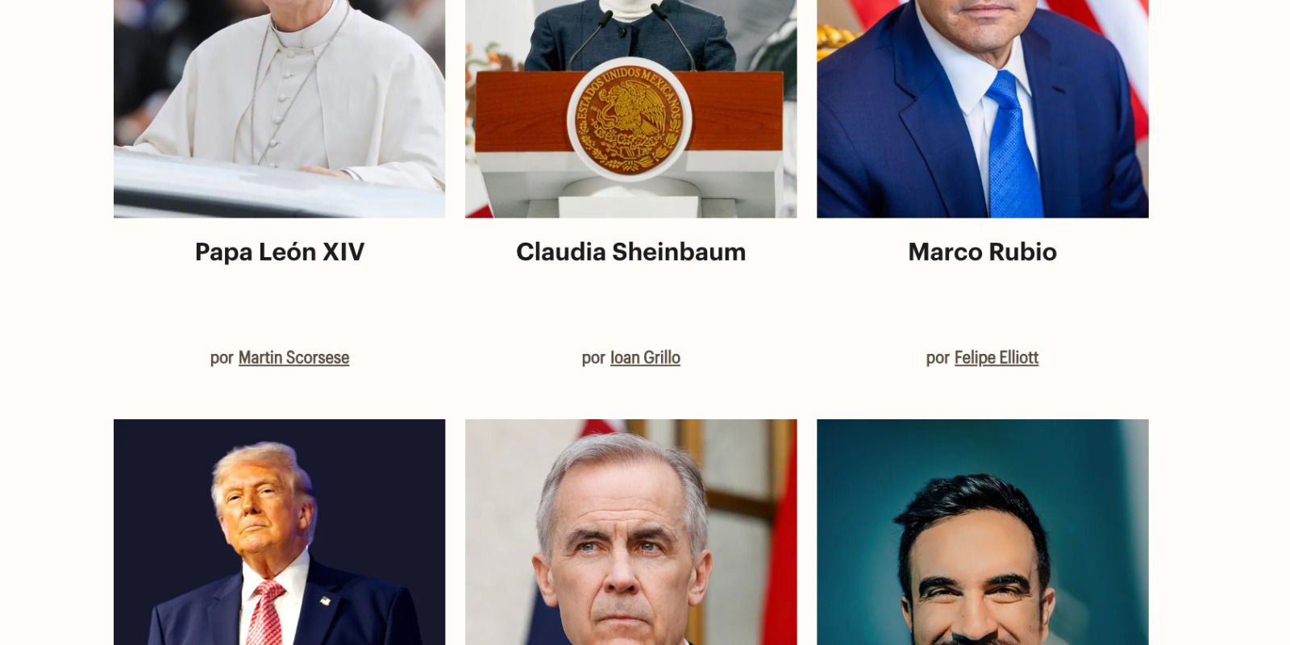Viewport: 1290px width, 645px height.
Task: Click the Claudia Sheinbaum heading
Action: (630, 252)
